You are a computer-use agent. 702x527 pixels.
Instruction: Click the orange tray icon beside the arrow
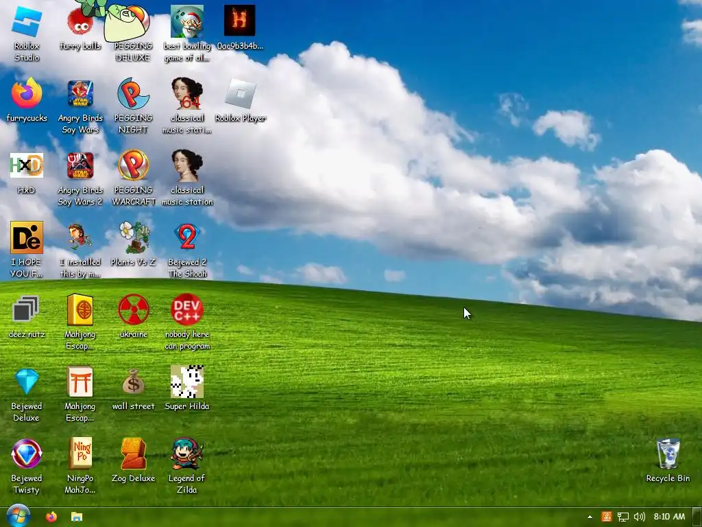(x=607, y=517)
